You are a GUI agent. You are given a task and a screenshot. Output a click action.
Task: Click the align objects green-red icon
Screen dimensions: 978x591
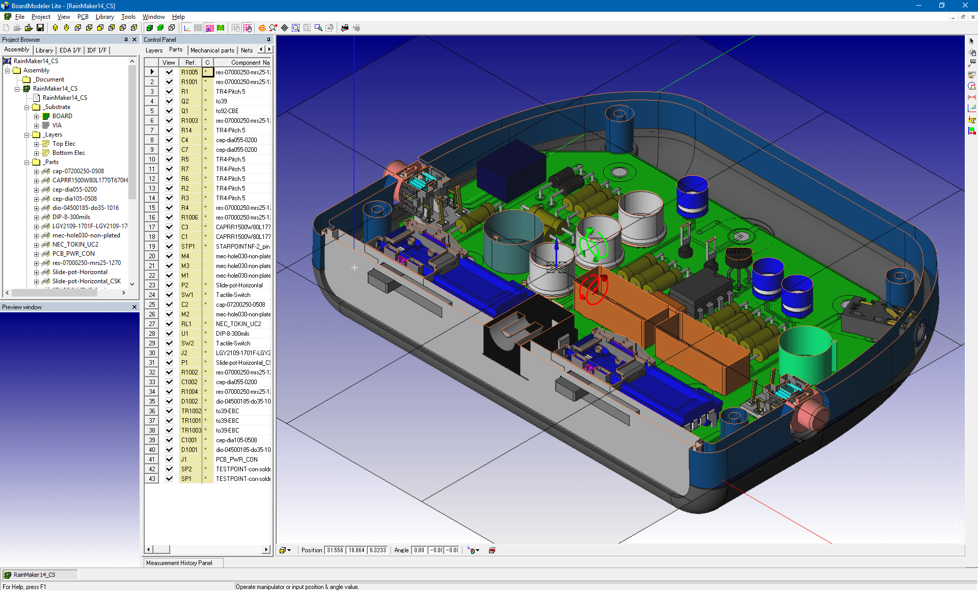[971, 130]
